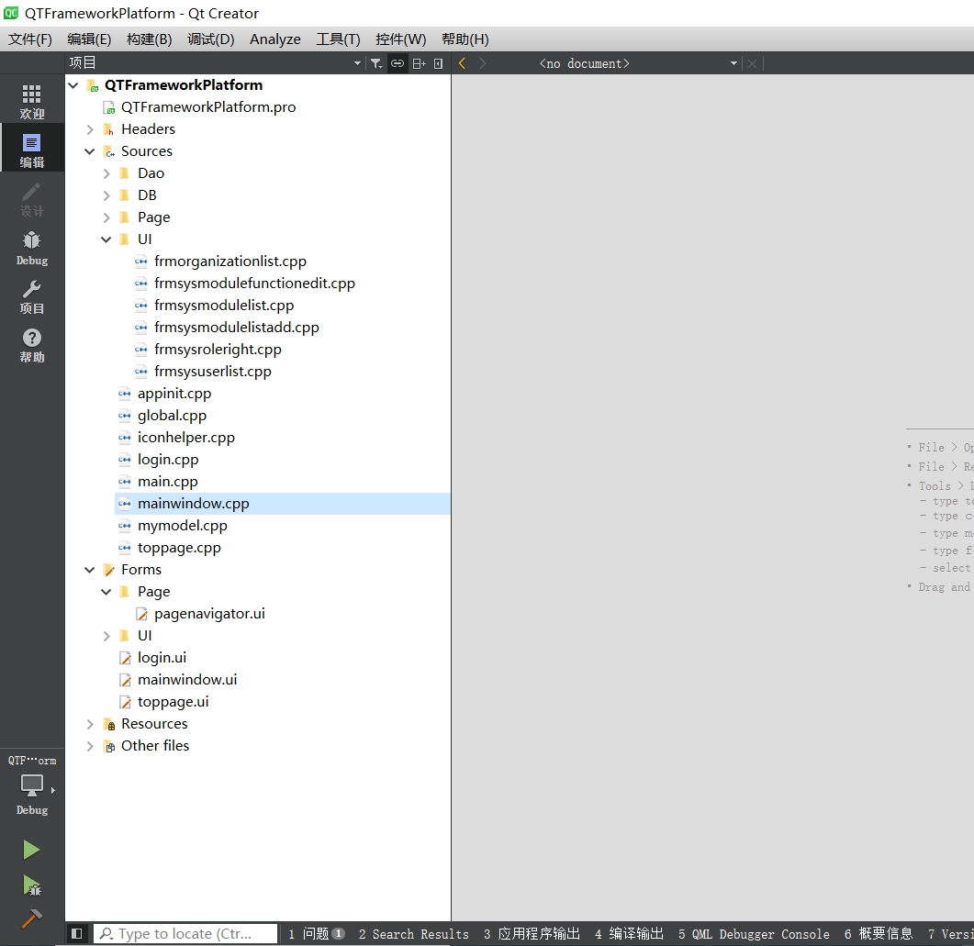
Task: Start debugging with the run-debug icon
Action: [x=31, y=885]
